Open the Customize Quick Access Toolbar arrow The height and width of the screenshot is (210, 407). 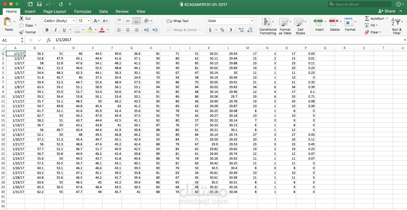(70, 4)
